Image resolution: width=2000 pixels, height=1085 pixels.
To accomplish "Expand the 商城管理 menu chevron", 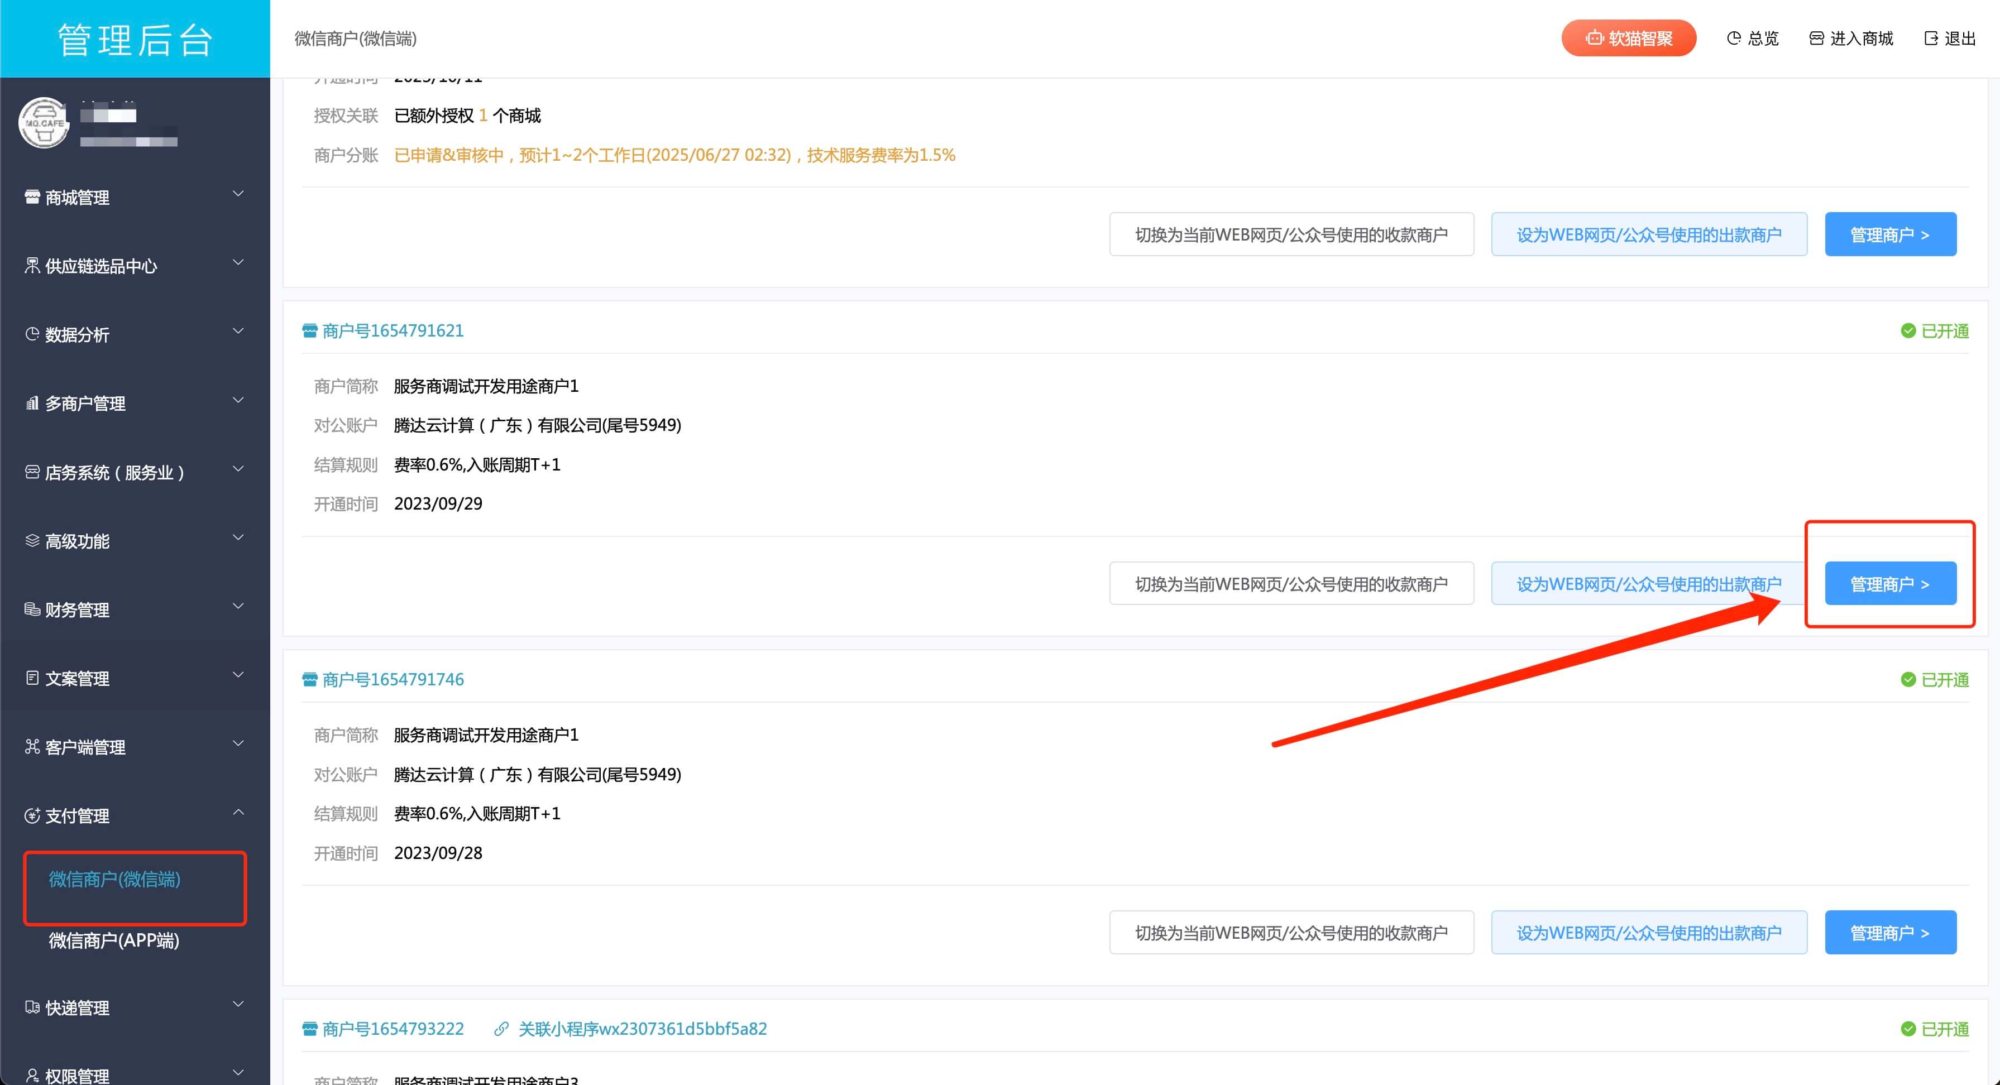I will click(x=238, y=193).
